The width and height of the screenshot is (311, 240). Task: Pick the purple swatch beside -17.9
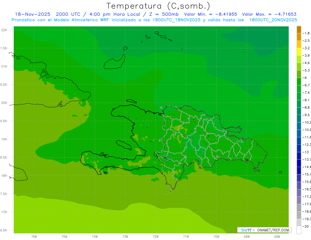point(299,200)
